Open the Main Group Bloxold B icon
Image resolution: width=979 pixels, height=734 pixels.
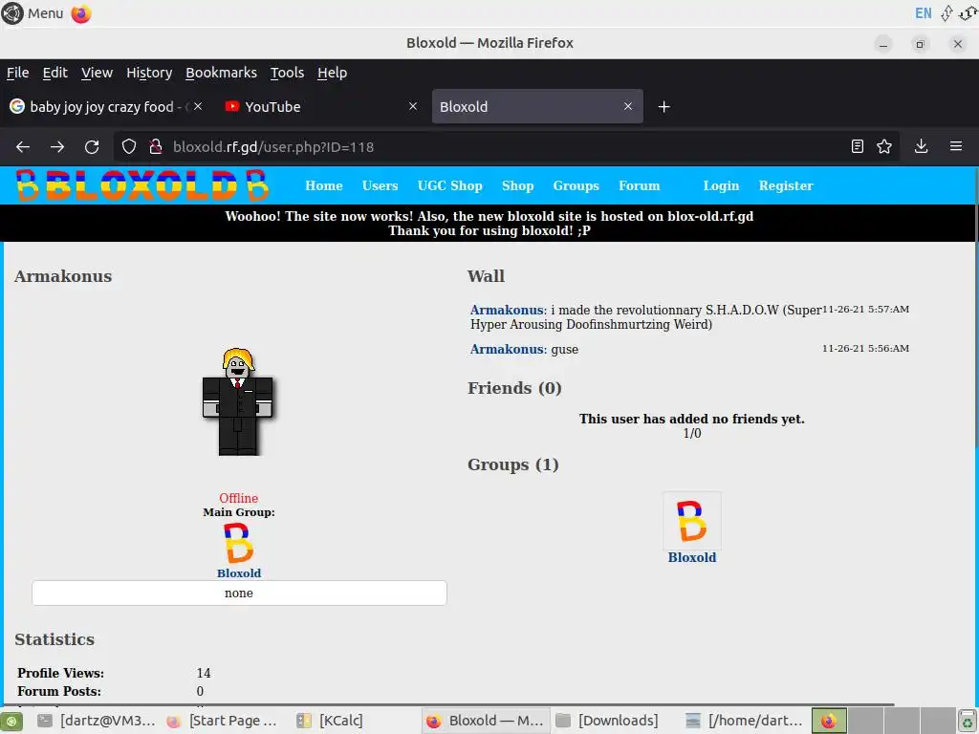click(238, 543)
